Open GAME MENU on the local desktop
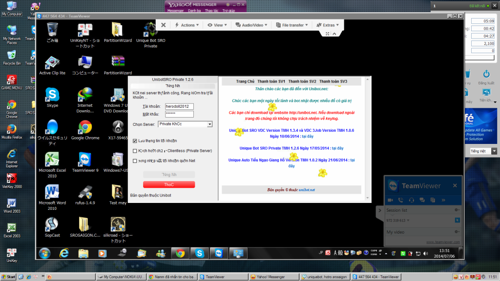The image size is (500, 281). click(12, 82)
